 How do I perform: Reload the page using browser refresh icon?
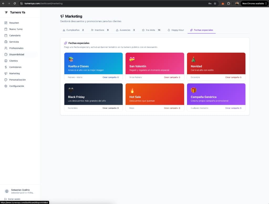[14, 3]
